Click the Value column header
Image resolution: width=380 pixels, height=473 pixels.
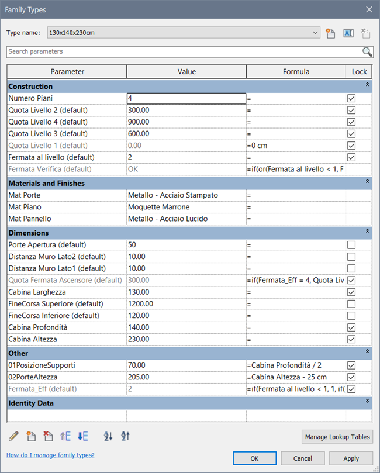(186, 72)
